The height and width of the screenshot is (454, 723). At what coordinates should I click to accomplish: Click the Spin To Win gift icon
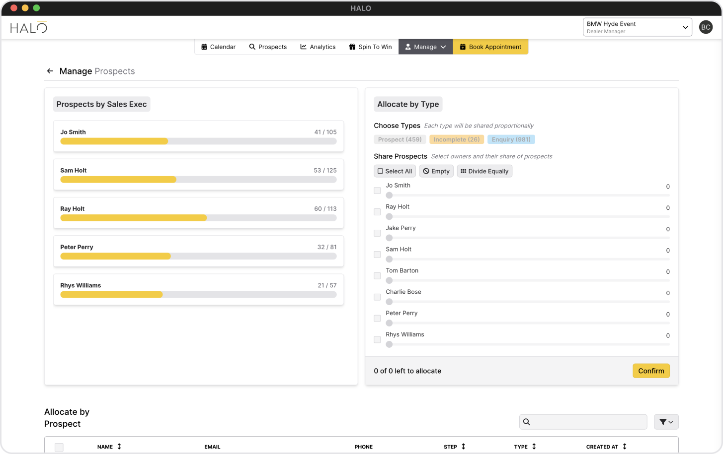tap(352, 47)
